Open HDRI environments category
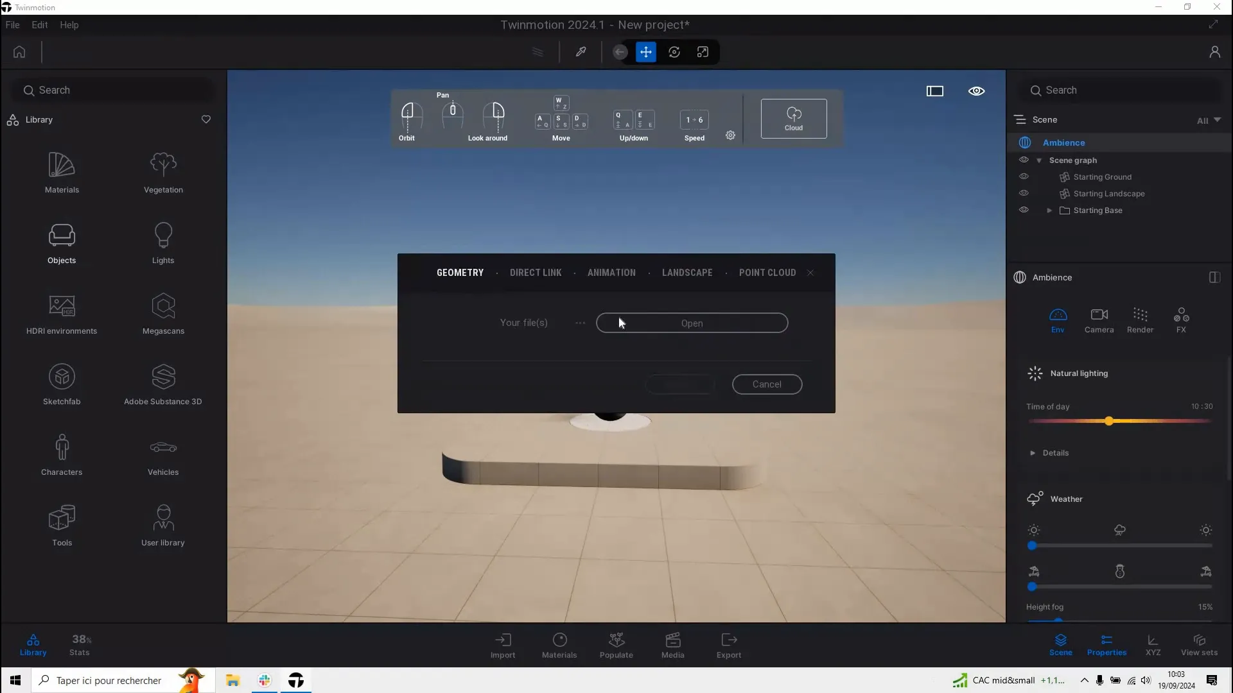Screen dimensions: 1233x693 (x=62, y=314)
